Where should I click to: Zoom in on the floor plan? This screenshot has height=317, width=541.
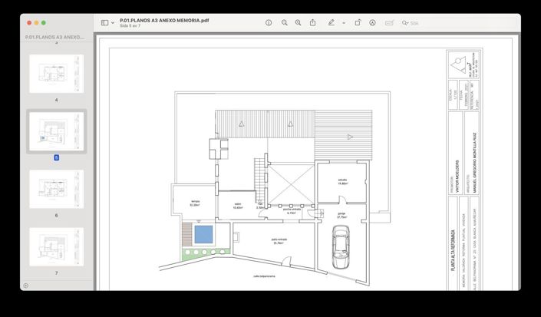click(x=299, y=23)
